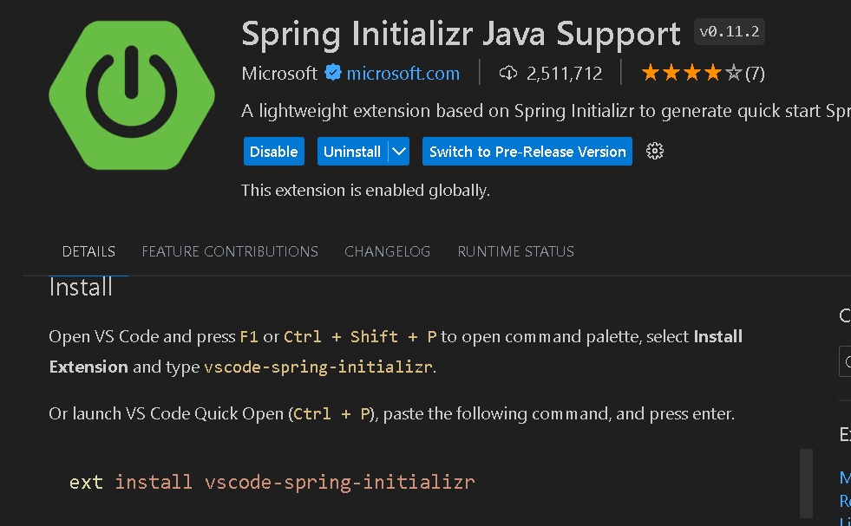Click the 2,511,712 install count
Screen dimensions: 851x526
click(x=565, y=73)
